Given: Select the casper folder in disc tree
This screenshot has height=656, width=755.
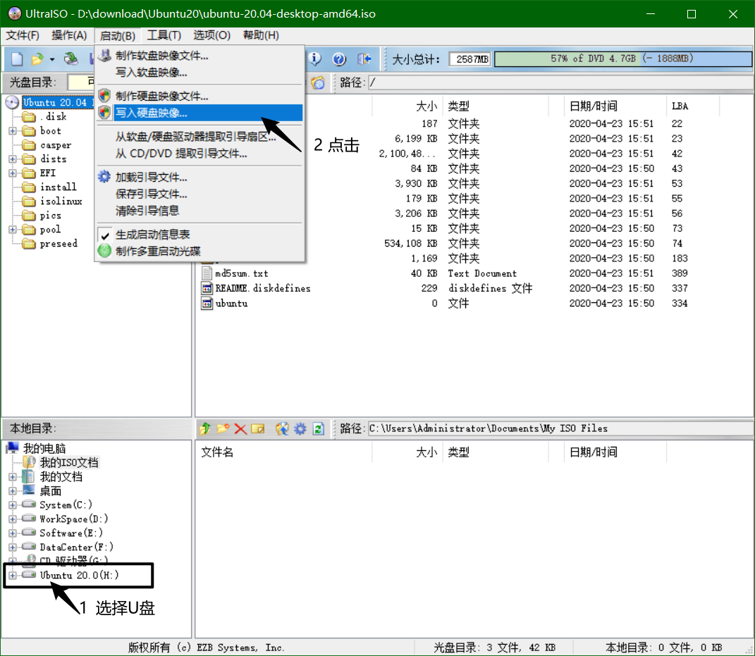Looking at the screenshot, I should coord(56,145).
